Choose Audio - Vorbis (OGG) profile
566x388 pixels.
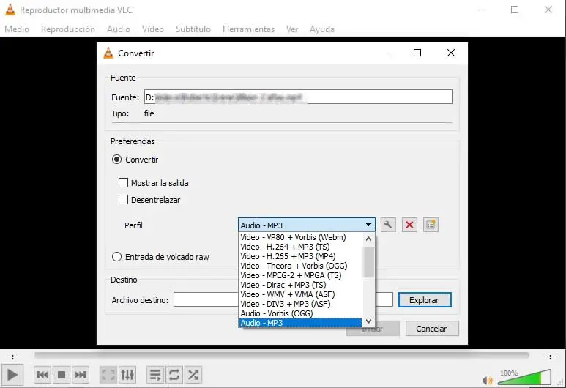[x=300, y=313]
